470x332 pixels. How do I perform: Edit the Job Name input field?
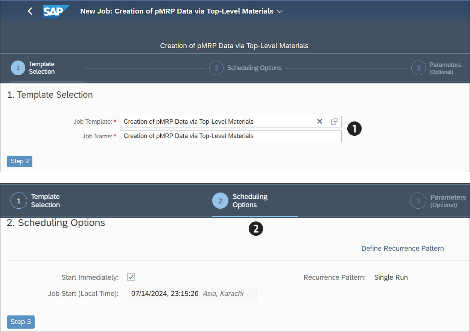click(x=231, y=136)
